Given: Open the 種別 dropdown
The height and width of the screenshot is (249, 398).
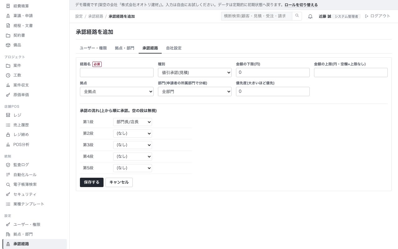Looking at the screenshot, I should [x=195, y=73].
